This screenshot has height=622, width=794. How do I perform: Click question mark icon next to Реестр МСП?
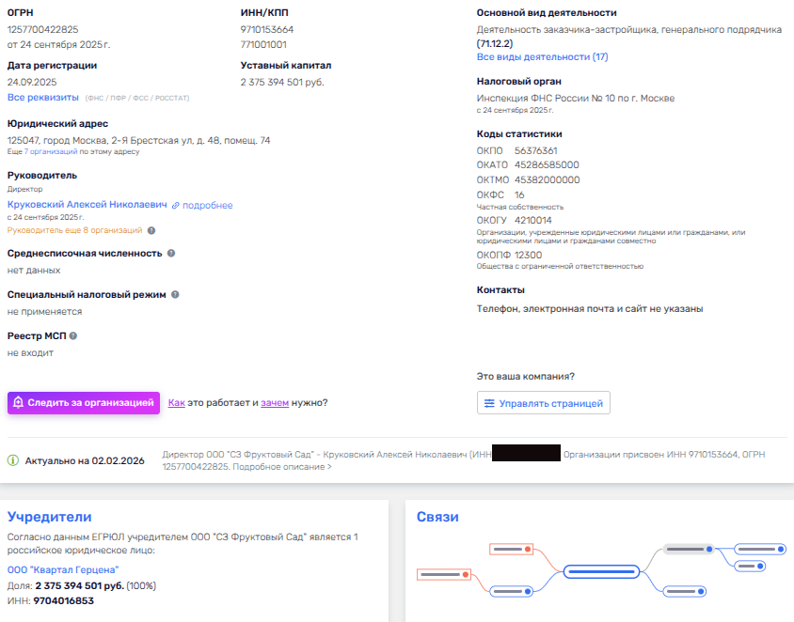(x=73, y=335)
